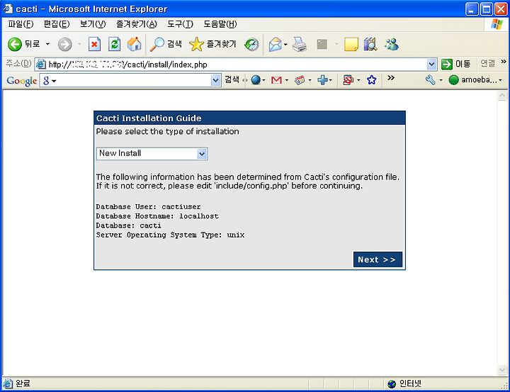Open 즐겨찾기 favorites star toolbar button
The image size is (510, 392).
(x=212, y=44)
